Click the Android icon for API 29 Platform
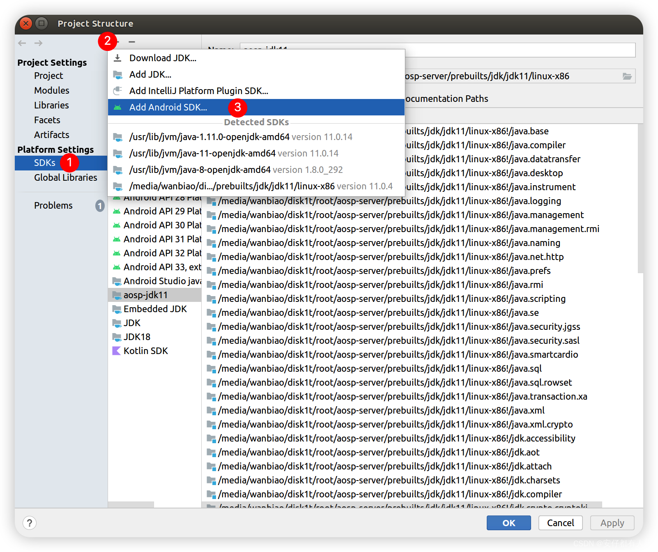The width and height of the screenshot is (658, 552). click(x=117, y=212)
